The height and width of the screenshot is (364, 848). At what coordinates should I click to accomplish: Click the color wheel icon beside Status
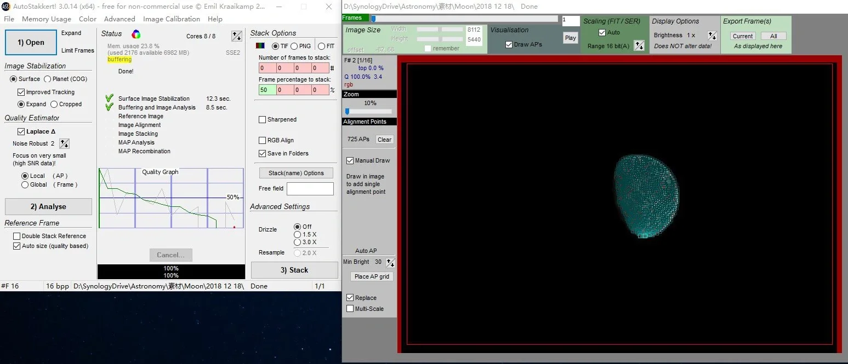click(x=136, y=34)
